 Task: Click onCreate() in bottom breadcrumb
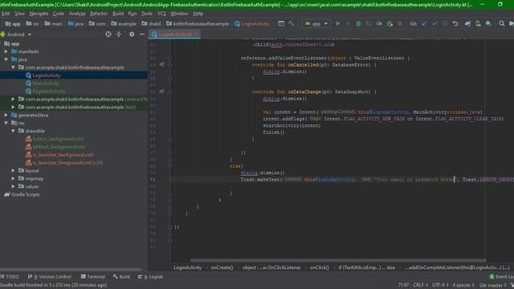coord(222,267)
